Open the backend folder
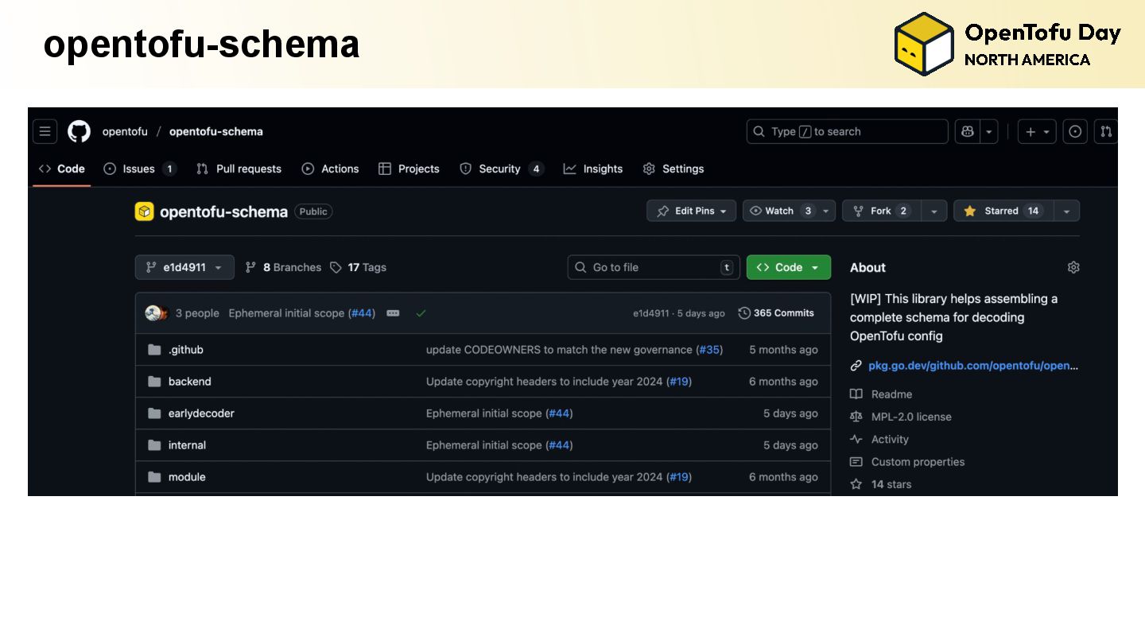The height and width of the screenshot is (644, 1145). click(189, 382)
